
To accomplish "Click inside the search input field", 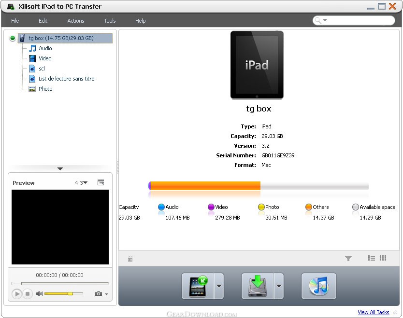I will pos(360,20).
